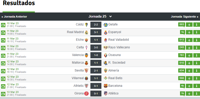This screenshot has width=200, height=99.
Task: Go to Jornada Siguiente
Action: coord(185,17)
